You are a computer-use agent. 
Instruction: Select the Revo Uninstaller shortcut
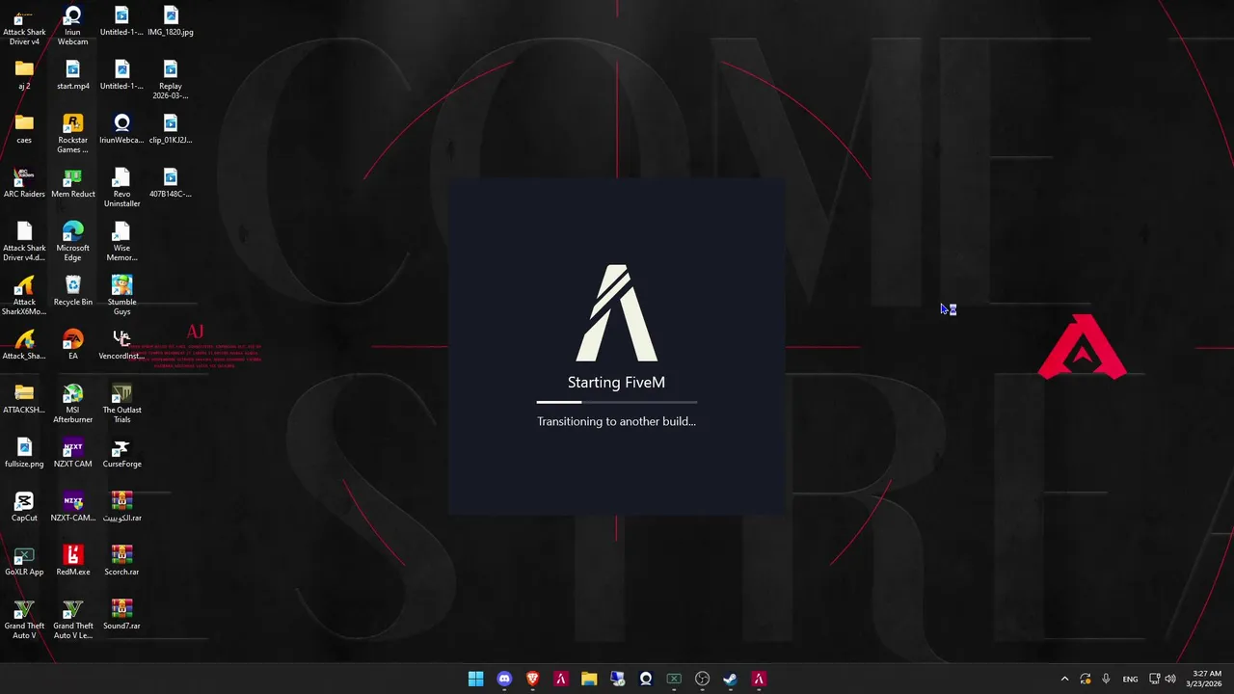click(x=121, y=188)
